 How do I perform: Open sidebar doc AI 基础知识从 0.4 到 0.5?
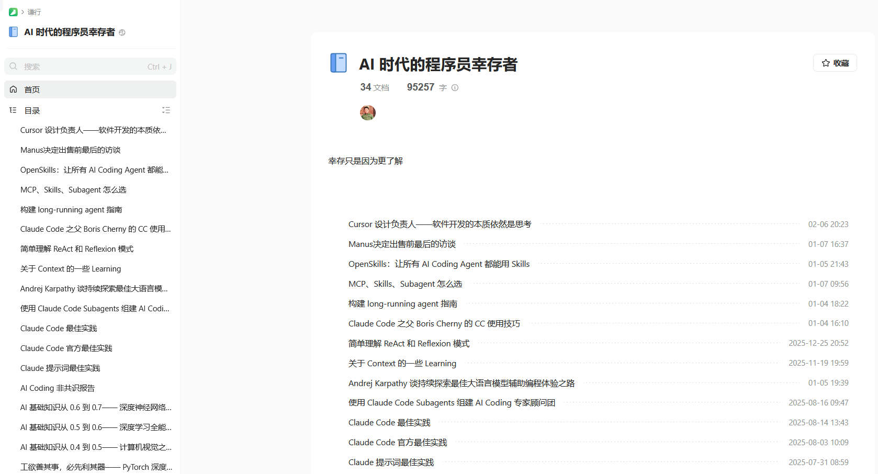point(96,447)
